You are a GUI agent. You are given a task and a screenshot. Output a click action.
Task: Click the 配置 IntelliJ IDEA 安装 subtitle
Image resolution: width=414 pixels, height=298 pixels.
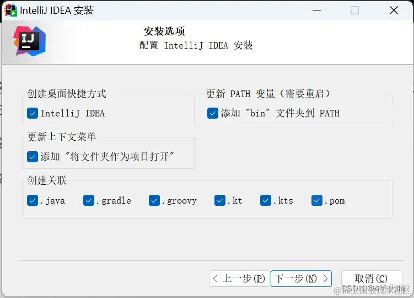click(196, 45)
